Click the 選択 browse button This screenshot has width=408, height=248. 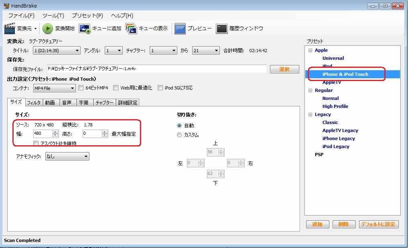pyautogui.click(x=284, y=69)
